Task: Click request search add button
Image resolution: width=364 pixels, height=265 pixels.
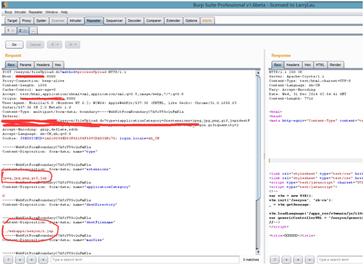Action: (x=31, y=260)
